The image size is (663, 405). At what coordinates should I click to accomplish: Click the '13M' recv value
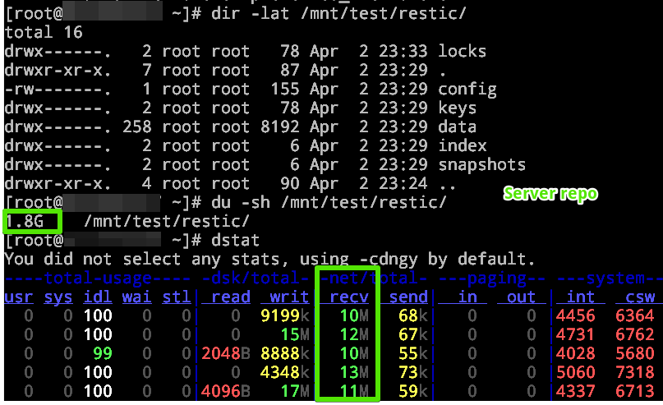pos(354,372)
